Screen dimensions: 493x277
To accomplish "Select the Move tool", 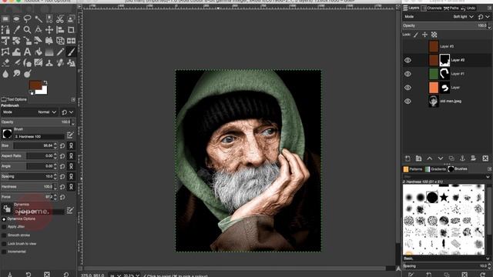I will click(49, 30).
